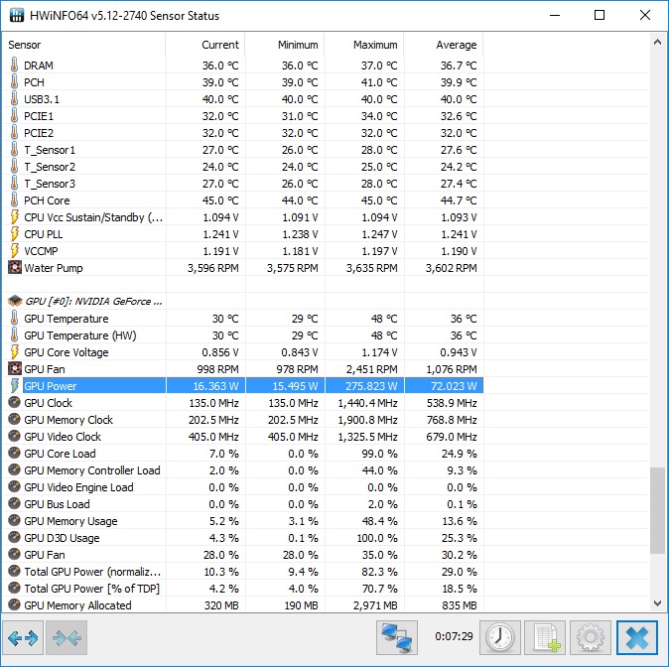Click the Maximum column header
This screenshot has width=669, height=667.
point(364,45)
